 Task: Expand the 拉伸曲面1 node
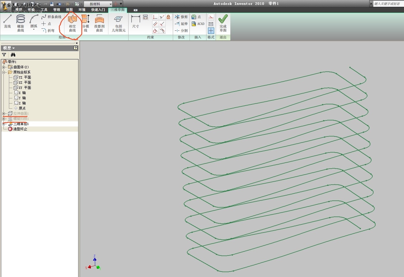pyautogui.click(x=4, y=114)
